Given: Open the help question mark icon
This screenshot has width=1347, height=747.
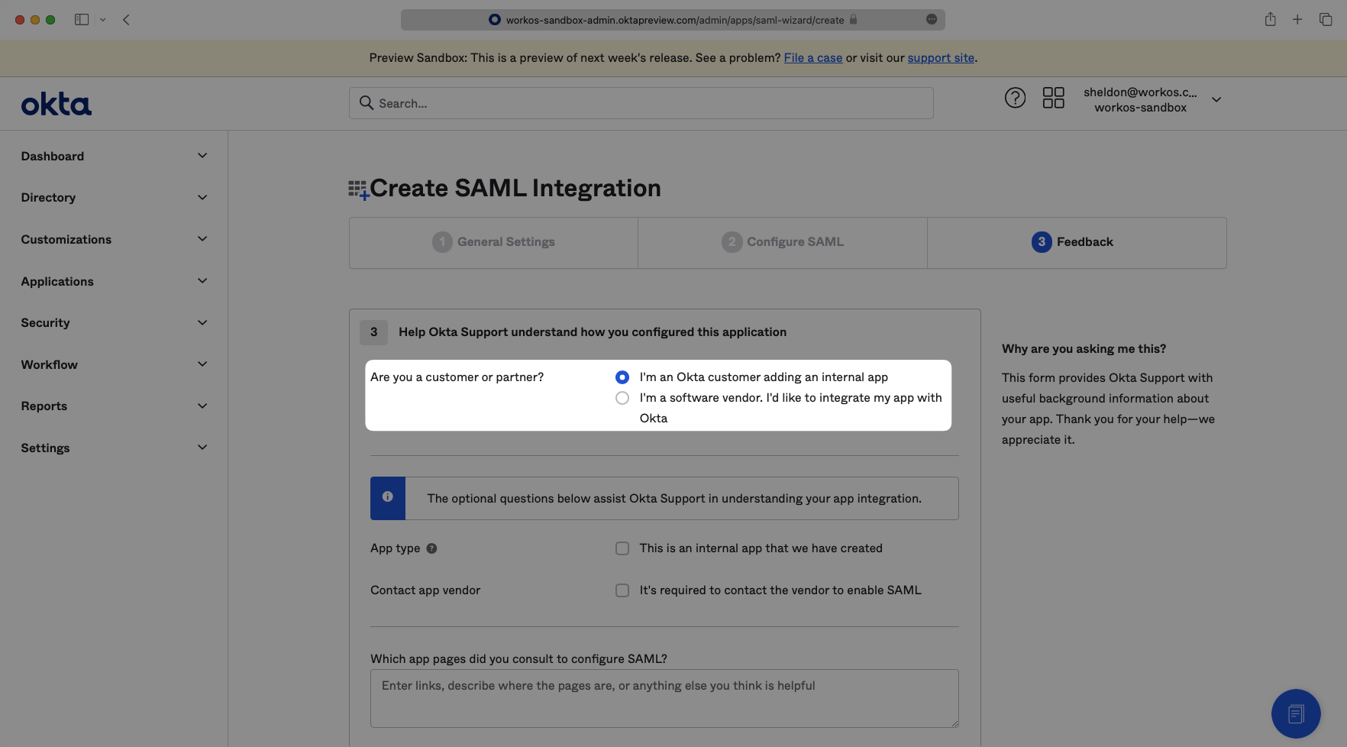Looking at the screenshot, I should point(1015,98).
